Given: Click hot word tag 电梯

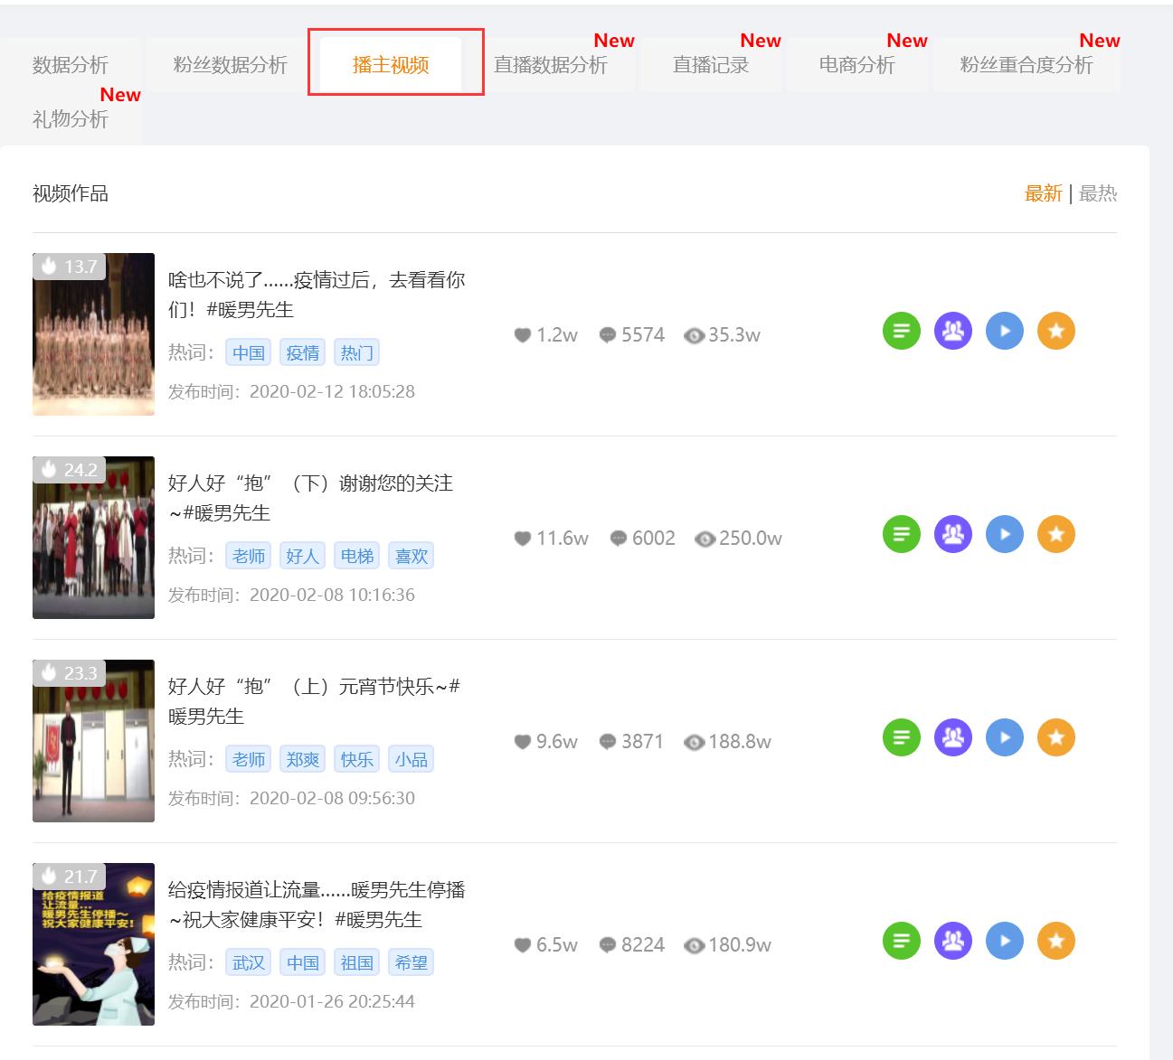Looking at the screenshot, I should pos(357,556).
